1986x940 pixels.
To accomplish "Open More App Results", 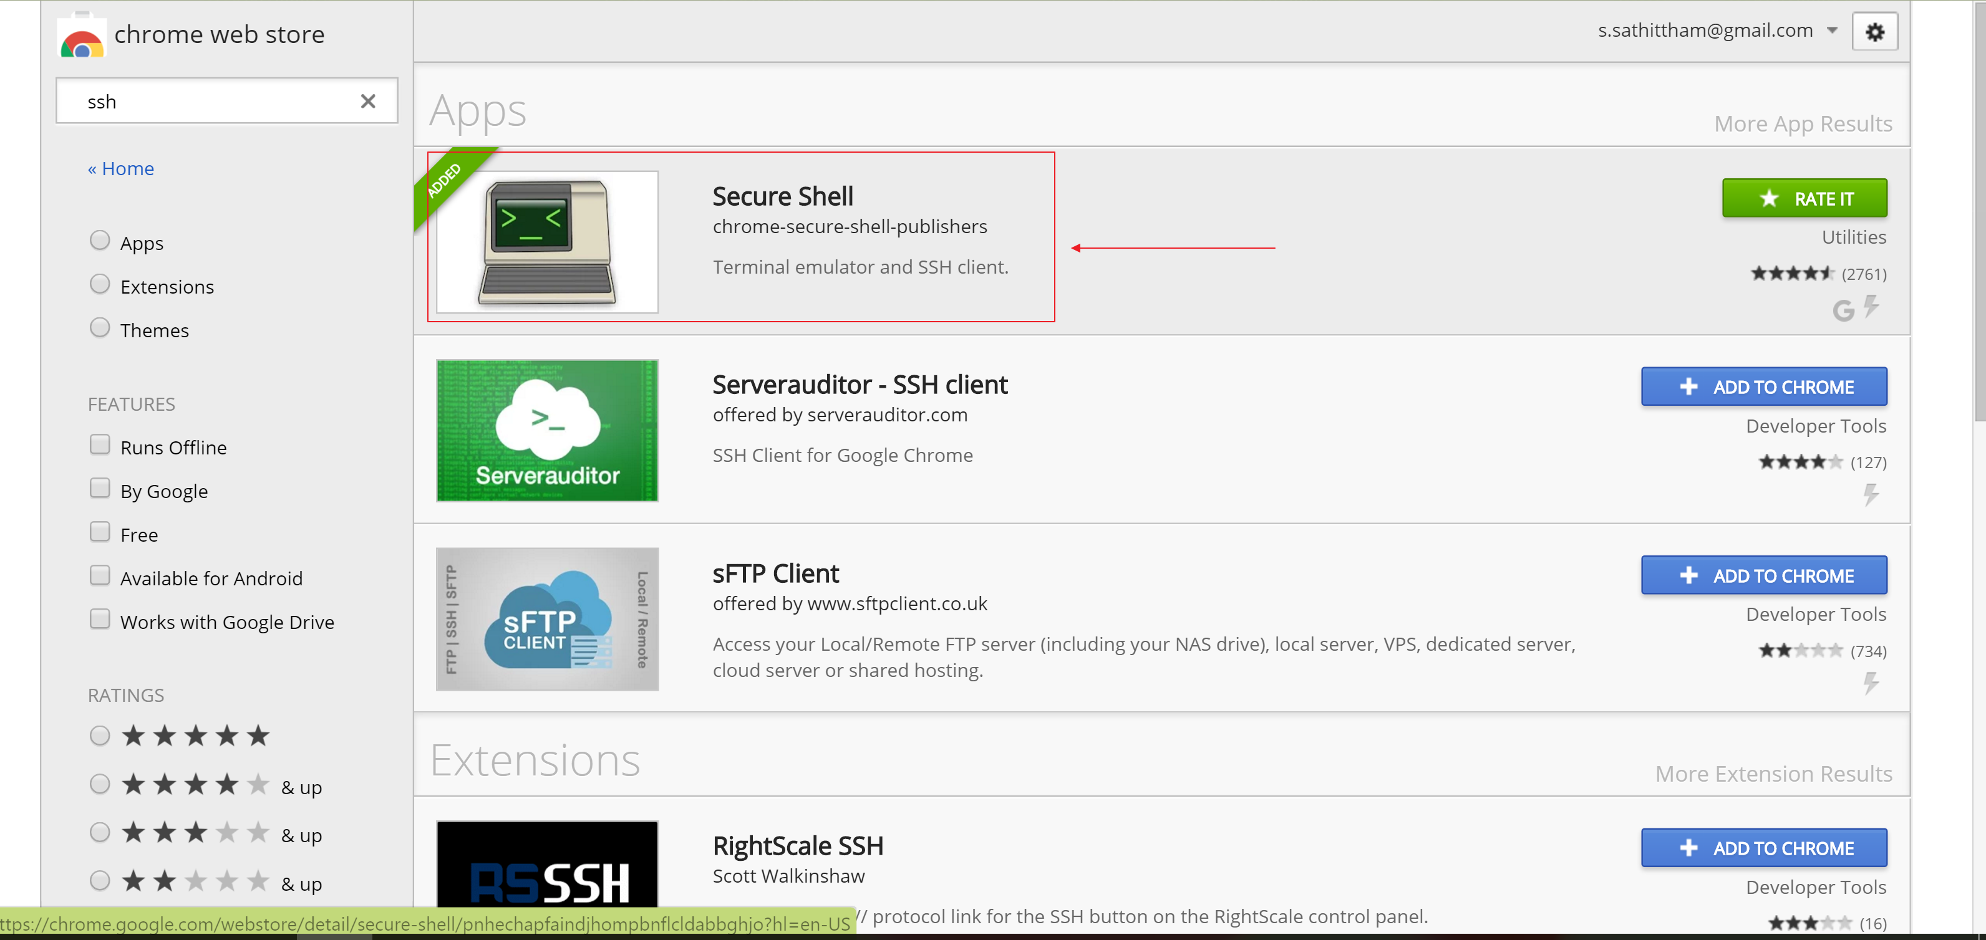I will click(x=1803, y=123).
